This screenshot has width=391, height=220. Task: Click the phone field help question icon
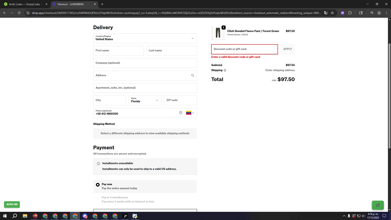coord(181,113)
